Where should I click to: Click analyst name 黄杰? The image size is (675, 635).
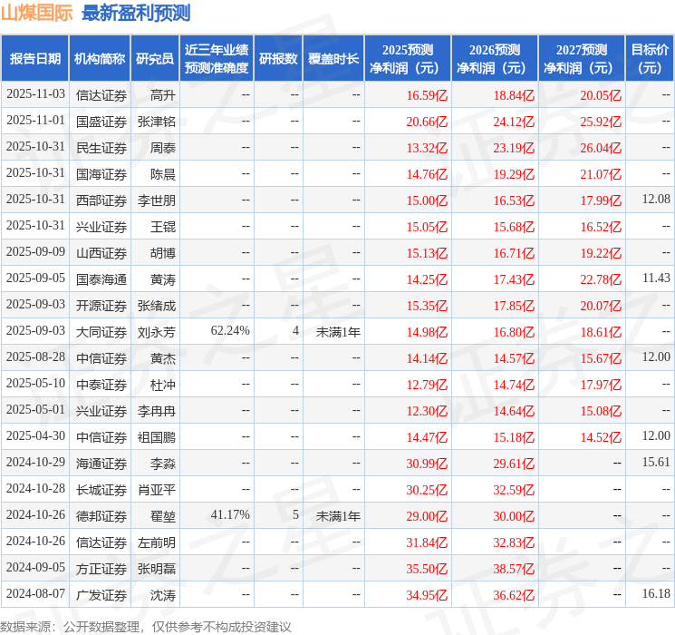click(x=163, y=358)
